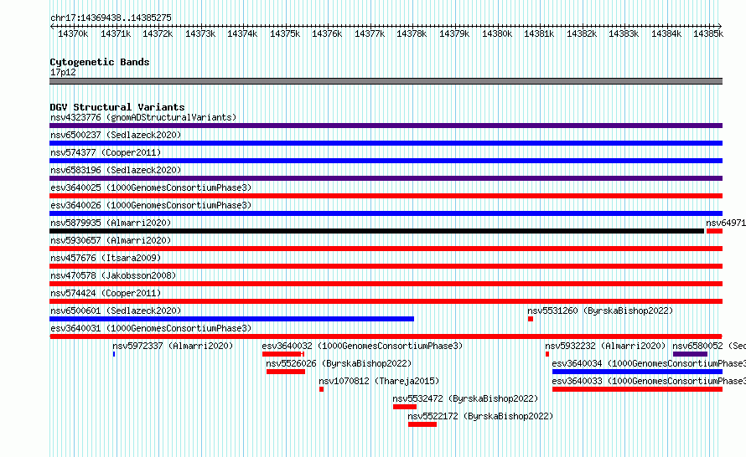This screenshot has width=746, height=457.
Task: Open esv3640031 1000Genomes variant label
Action: coord(151,328)
